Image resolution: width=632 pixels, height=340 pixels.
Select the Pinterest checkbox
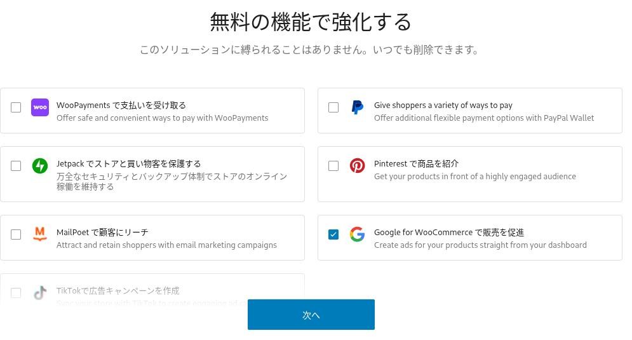point(333,166)
